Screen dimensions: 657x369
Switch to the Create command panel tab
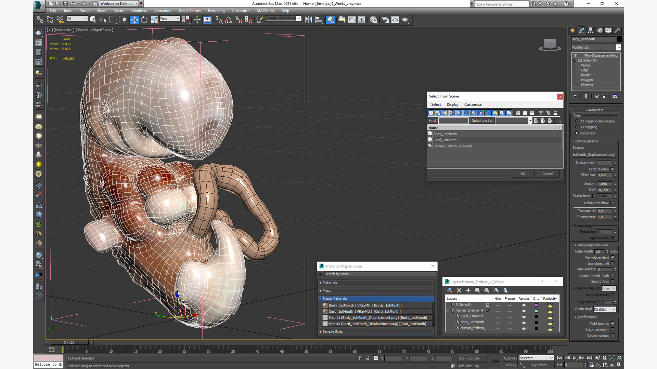click(572, 30)
